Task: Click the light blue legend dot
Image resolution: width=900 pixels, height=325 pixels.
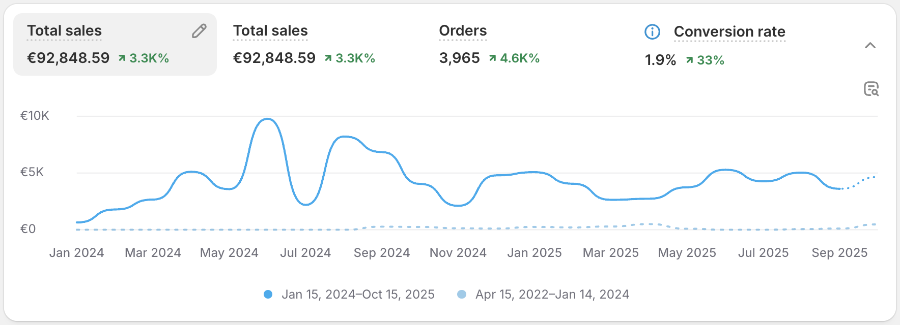Action: pyautogui.click(x=461, y=294)
